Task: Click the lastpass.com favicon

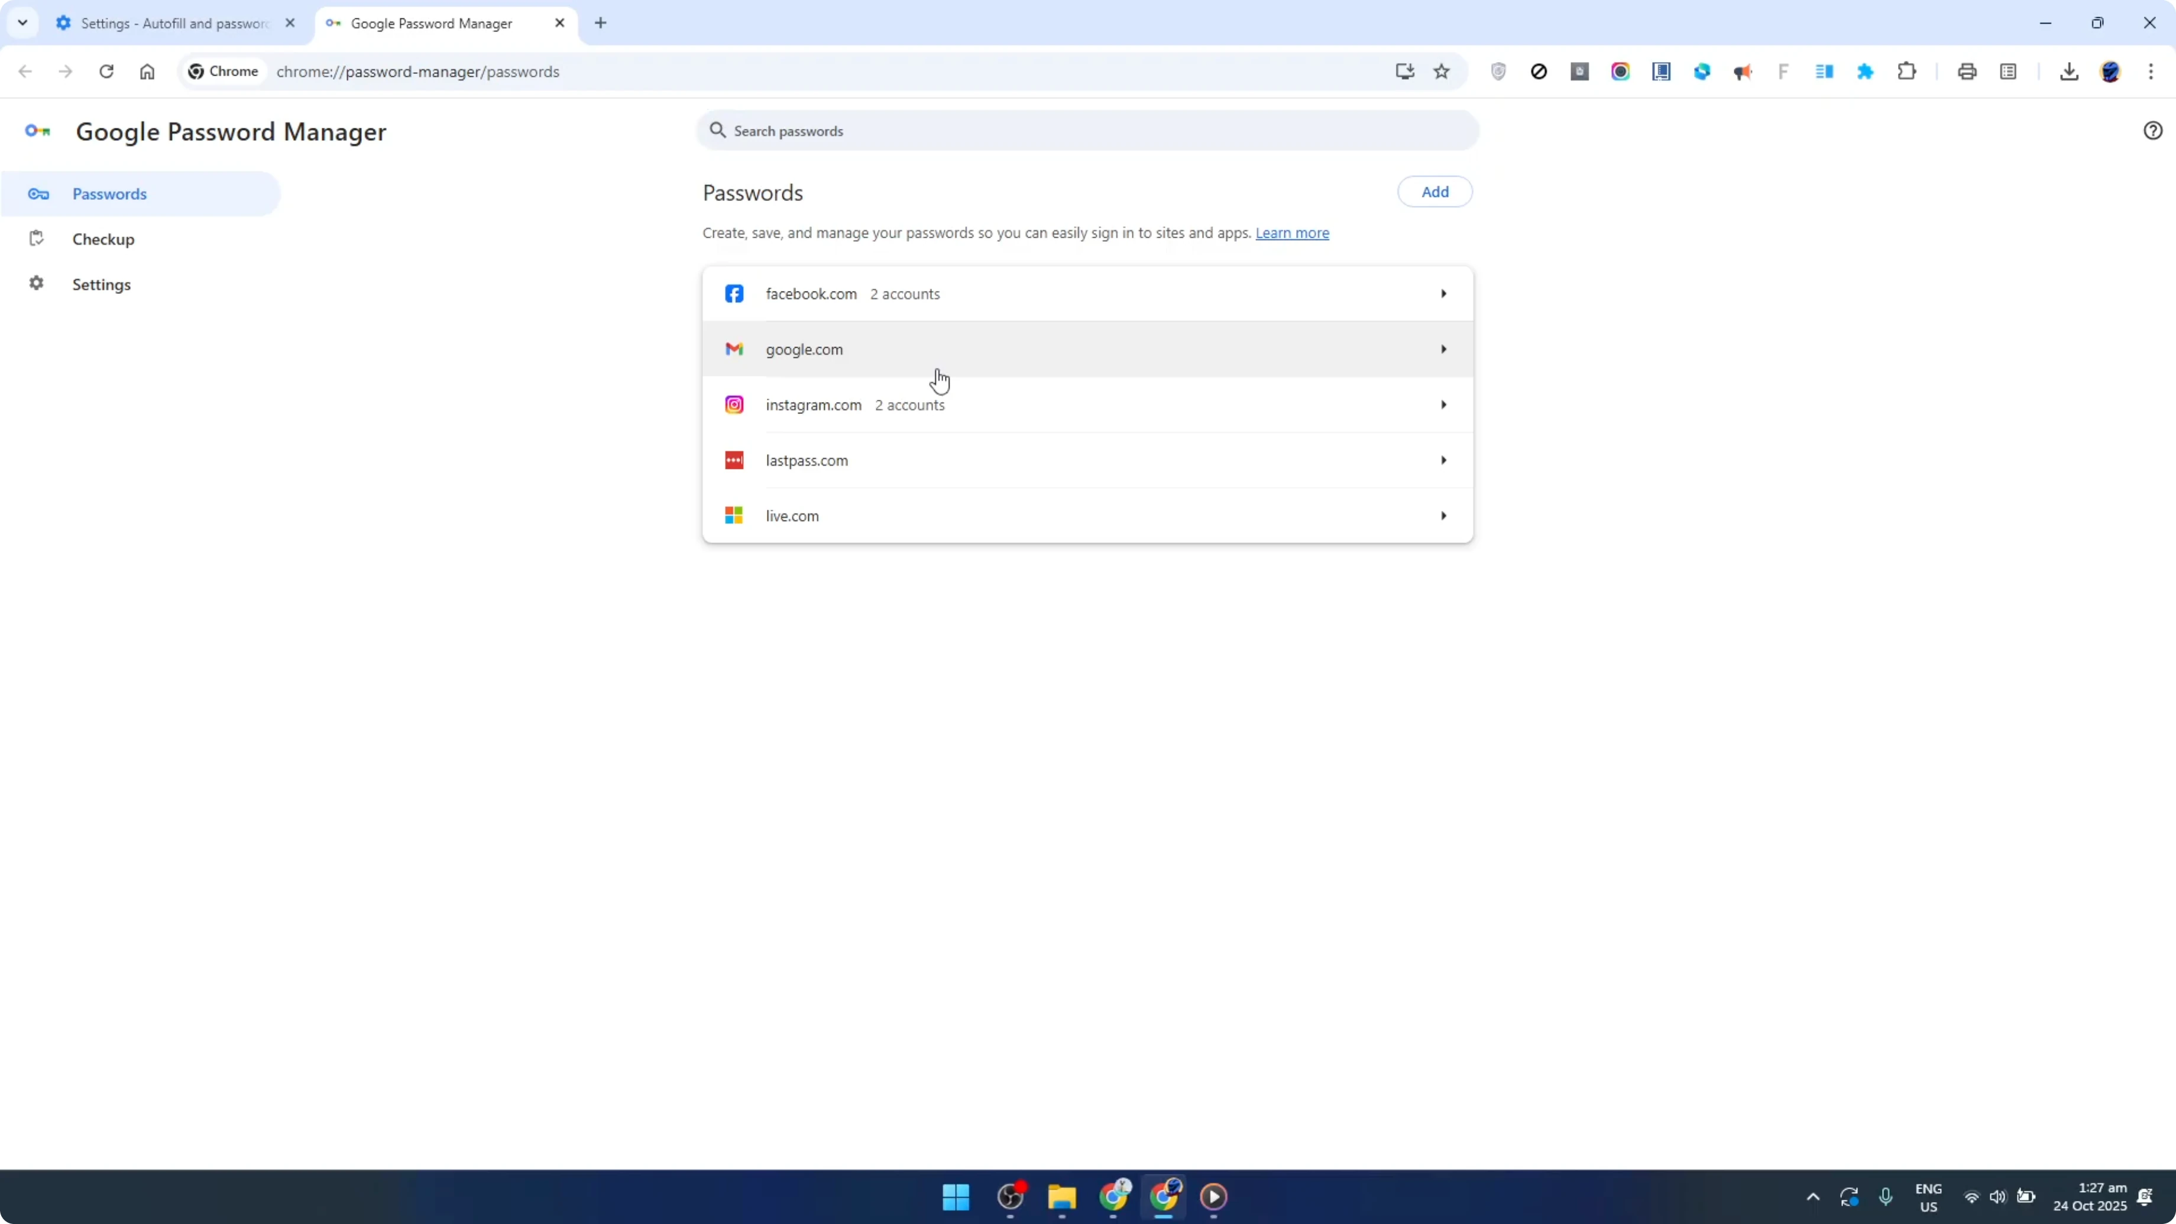Action: click(x=734, y=461)
